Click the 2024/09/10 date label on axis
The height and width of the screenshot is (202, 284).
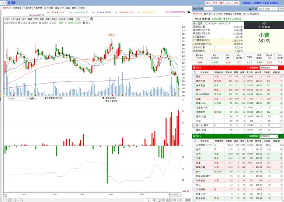point(175,194)
